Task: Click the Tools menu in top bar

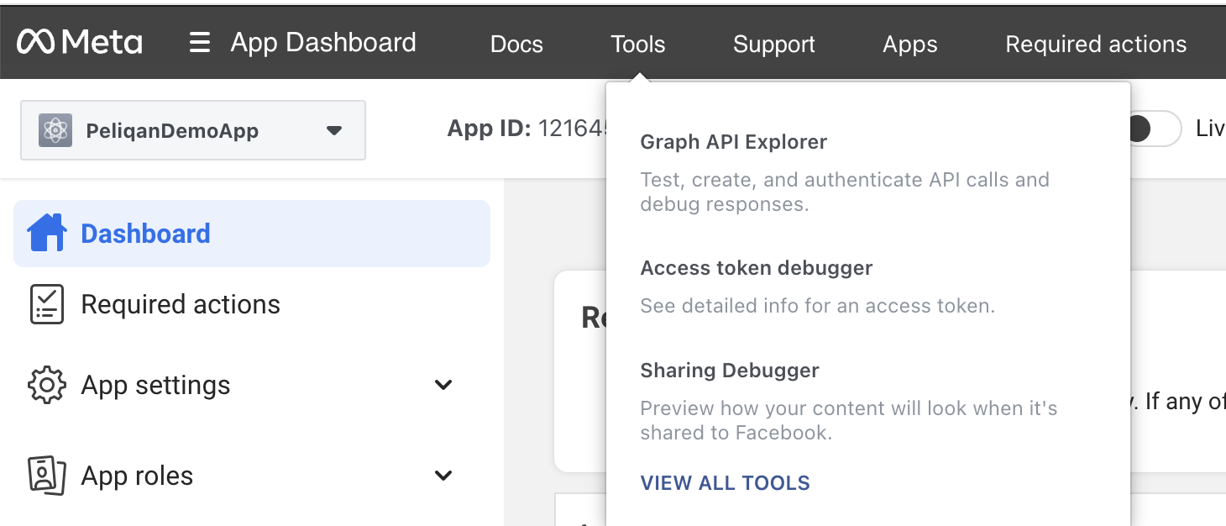Action: tap(638, 44)
